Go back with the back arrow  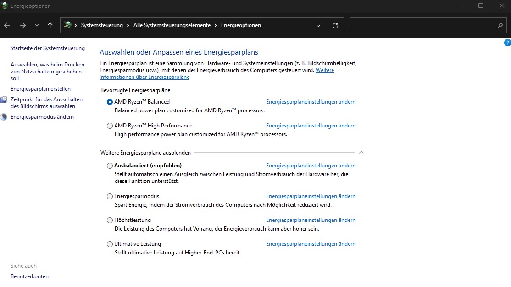pos(7,25)
